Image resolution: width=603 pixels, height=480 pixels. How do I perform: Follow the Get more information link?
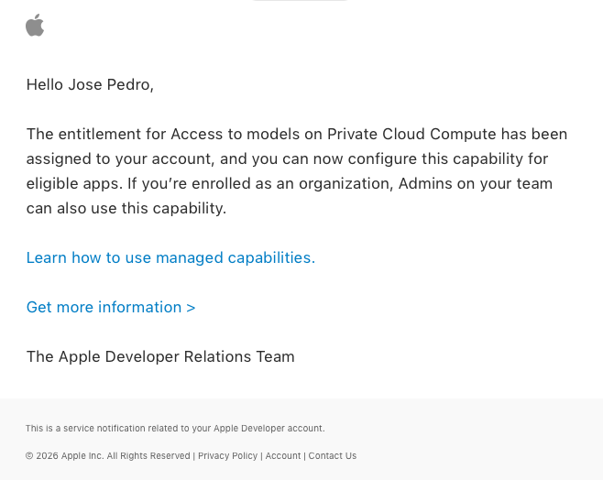(x=111, y=307)
